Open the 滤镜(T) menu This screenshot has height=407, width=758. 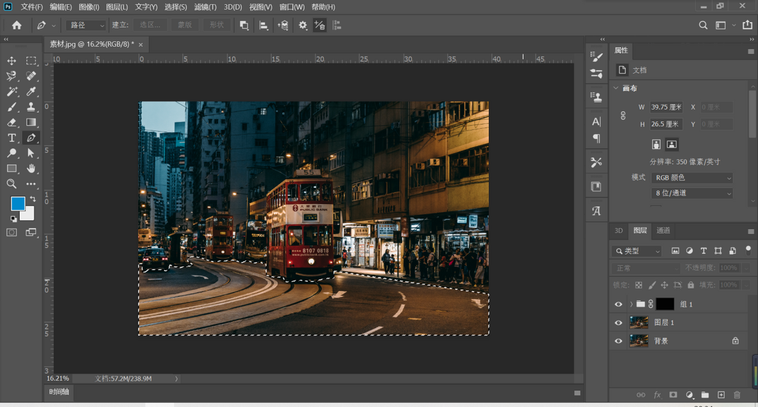(205, 7)
